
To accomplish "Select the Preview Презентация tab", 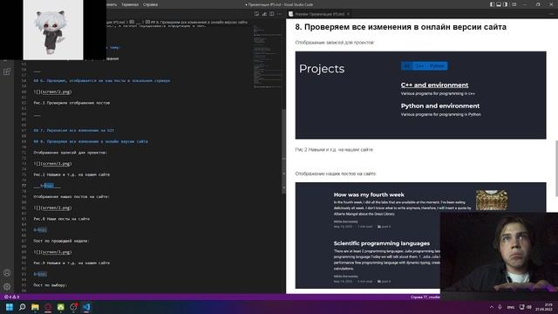I will (319, 14).
